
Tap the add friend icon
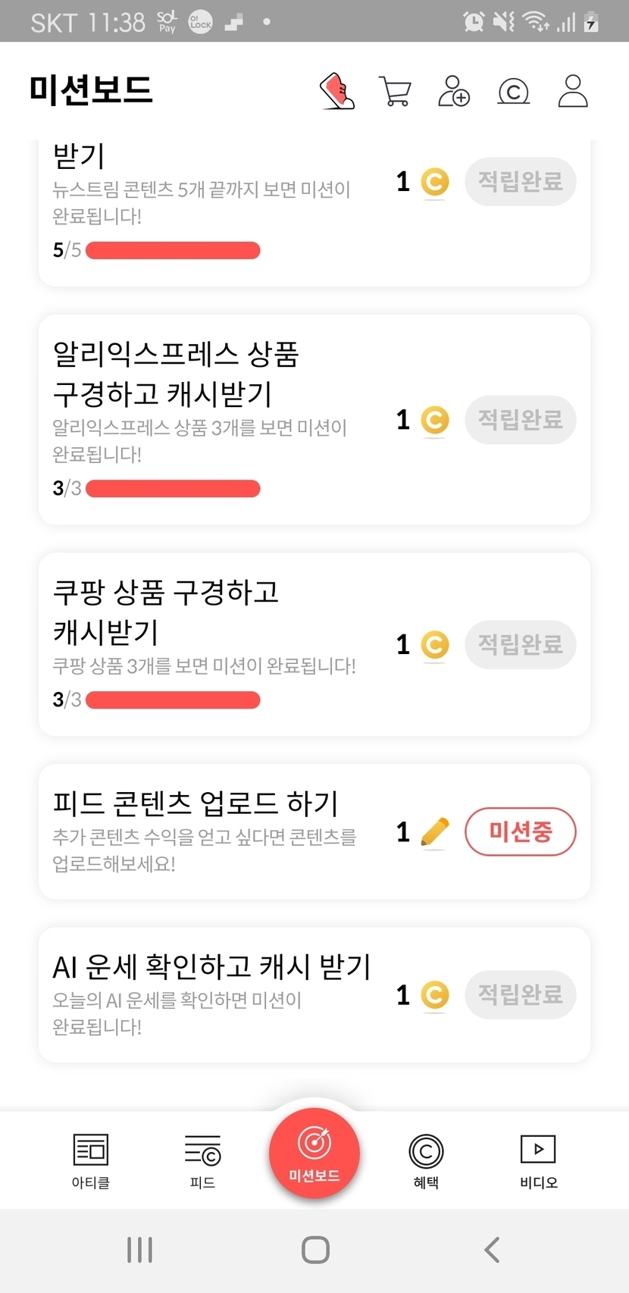click(454, 92)
